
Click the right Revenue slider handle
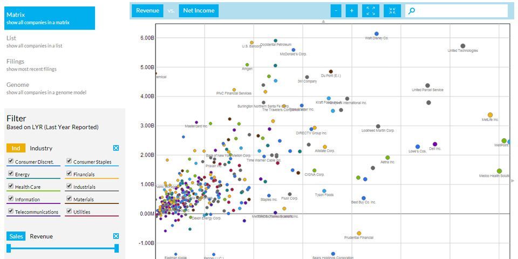click(117, 248)
